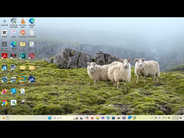Switch to Firefox on the taskbar
The image size is (184, 138).
click(92, 118)
